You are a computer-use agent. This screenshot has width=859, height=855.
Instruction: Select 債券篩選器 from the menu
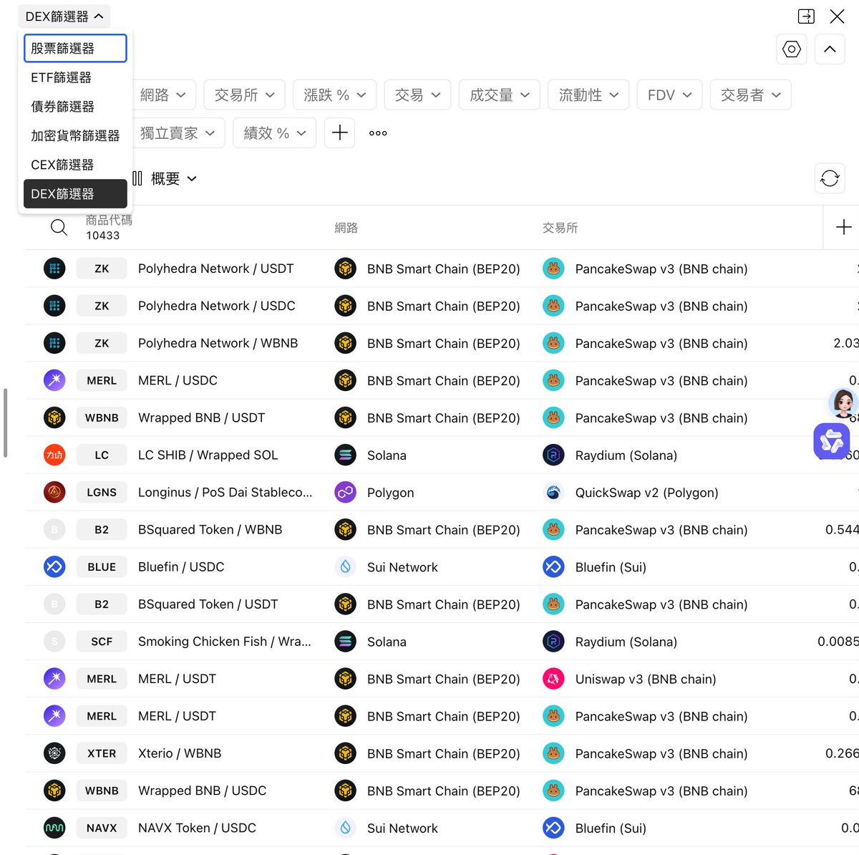coord(75,107)
